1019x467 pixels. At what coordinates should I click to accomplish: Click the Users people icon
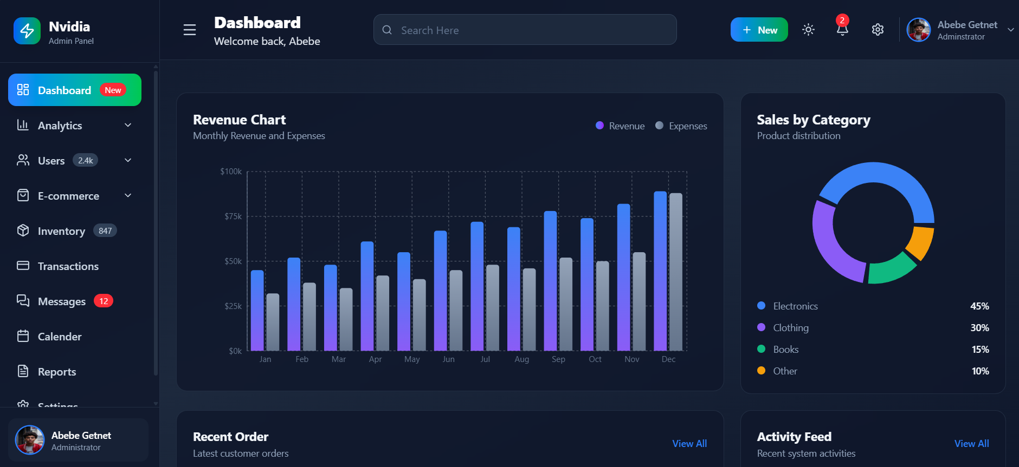tap(23, 160)
